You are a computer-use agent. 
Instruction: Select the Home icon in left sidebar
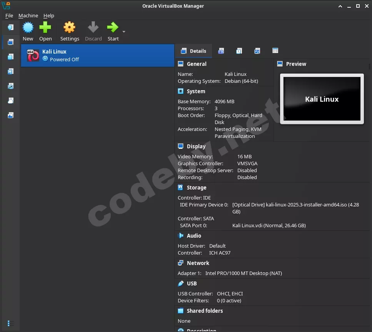coord(10,27)
